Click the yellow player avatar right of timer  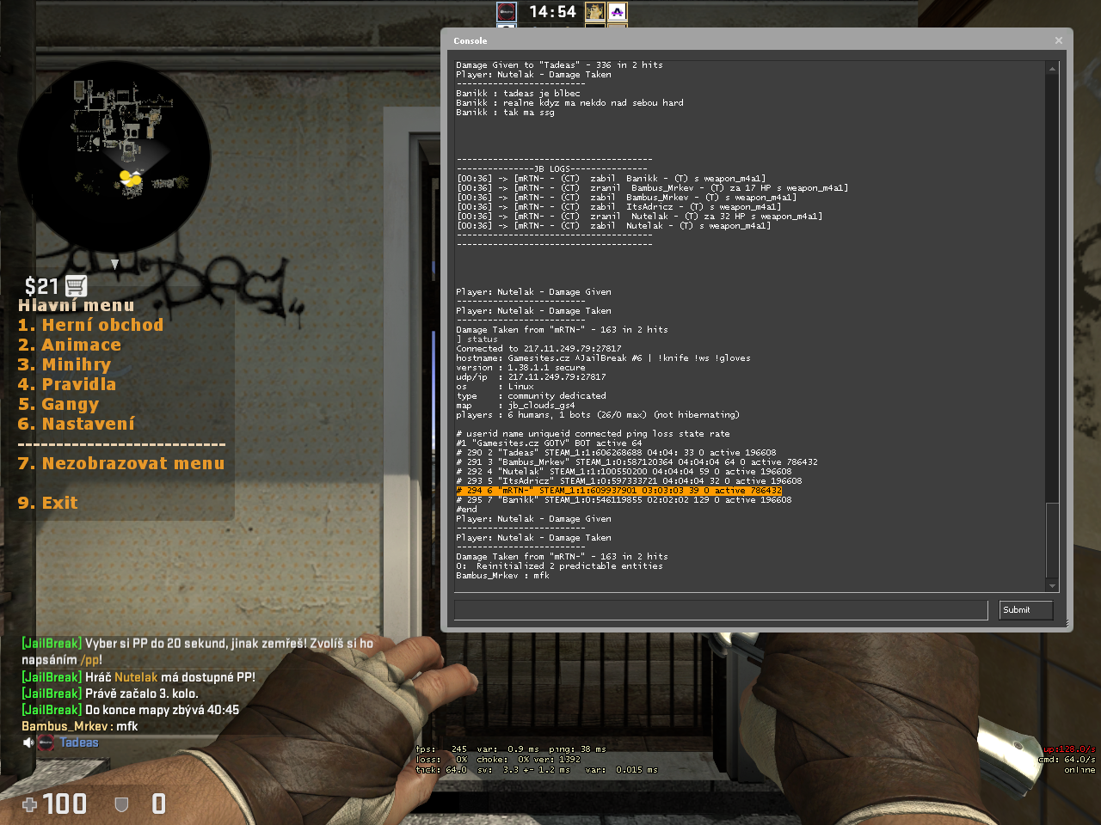pyautogui.click(x=595, y=12)
